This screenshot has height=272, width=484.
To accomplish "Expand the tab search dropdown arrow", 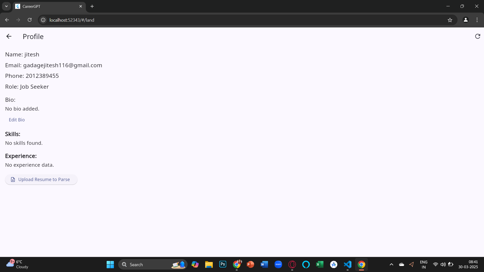I will click(x=6, y=6).
